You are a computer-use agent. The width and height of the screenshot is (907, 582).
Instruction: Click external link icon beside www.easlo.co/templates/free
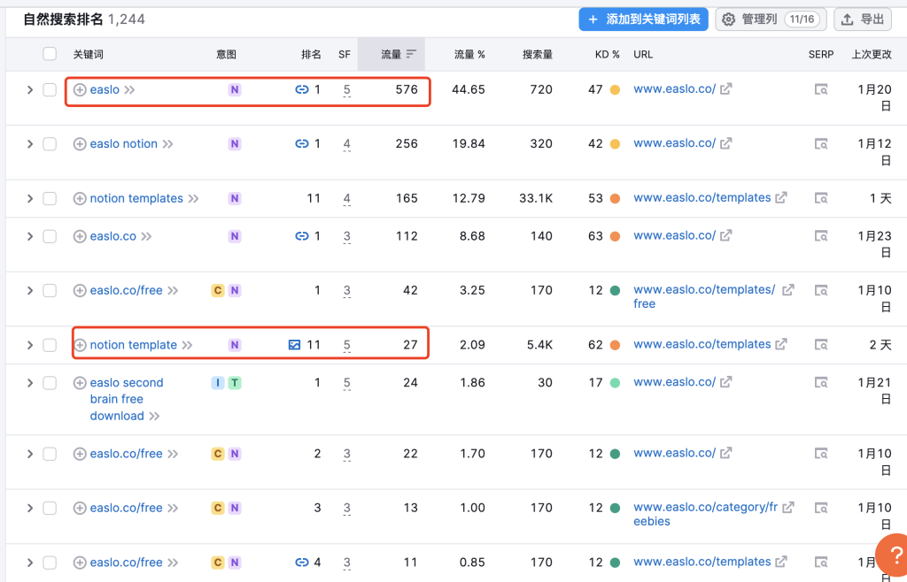pyautogui.click(x=787, y=290)
